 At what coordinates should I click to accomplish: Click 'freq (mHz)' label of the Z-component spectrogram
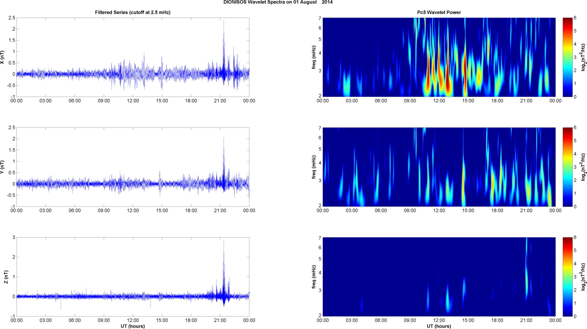pos(314,277)
